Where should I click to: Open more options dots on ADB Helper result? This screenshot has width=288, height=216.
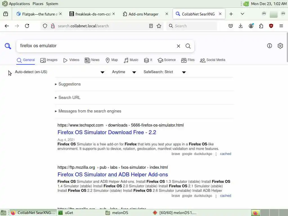click(216, 196)
